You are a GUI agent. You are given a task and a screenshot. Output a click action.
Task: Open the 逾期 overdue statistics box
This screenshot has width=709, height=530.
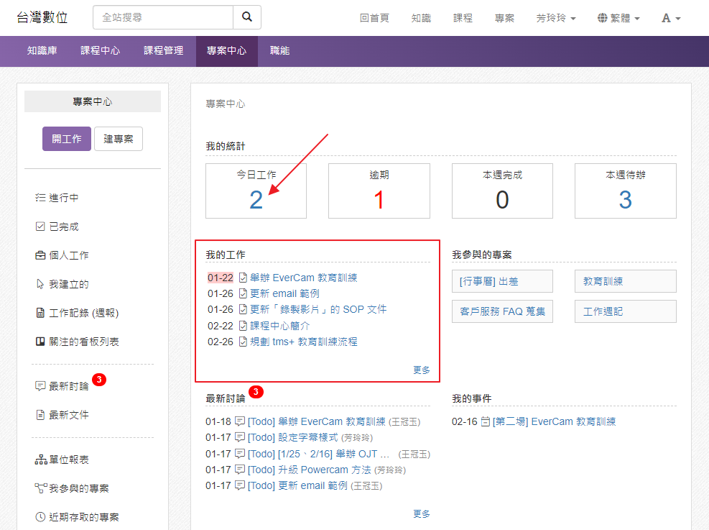[379, 191]
